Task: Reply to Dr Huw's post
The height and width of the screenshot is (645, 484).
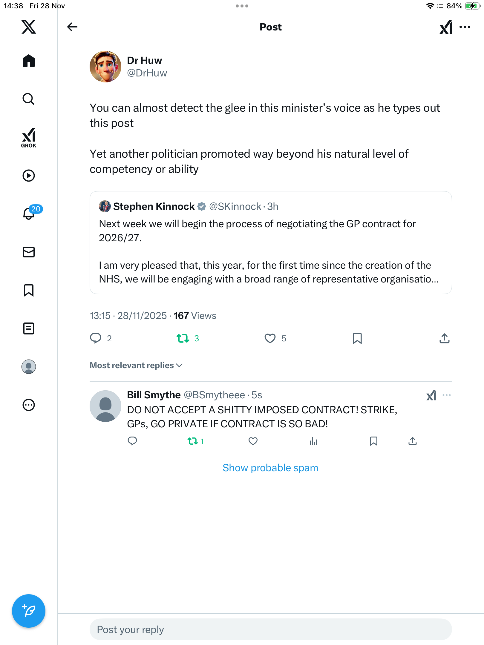Action: point(96,338)
